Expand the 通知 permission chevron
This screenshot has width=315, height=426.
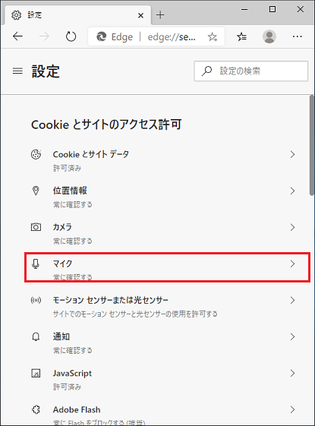tap(292, 336)
